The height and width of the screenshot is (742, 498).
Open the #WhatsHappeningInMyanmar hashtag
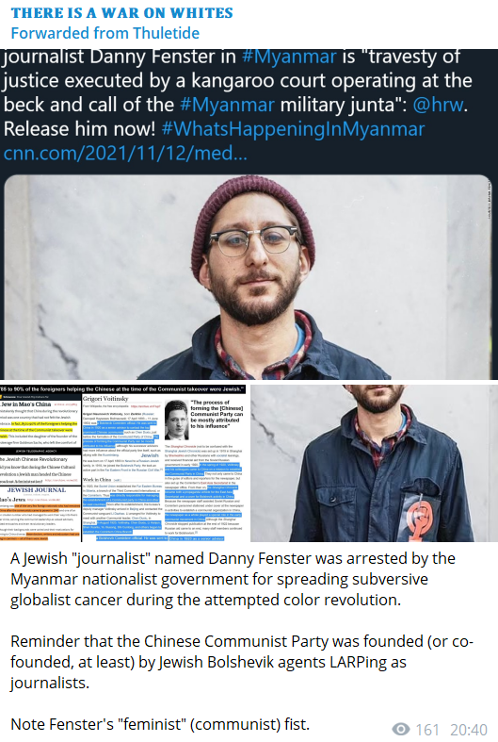293,129
